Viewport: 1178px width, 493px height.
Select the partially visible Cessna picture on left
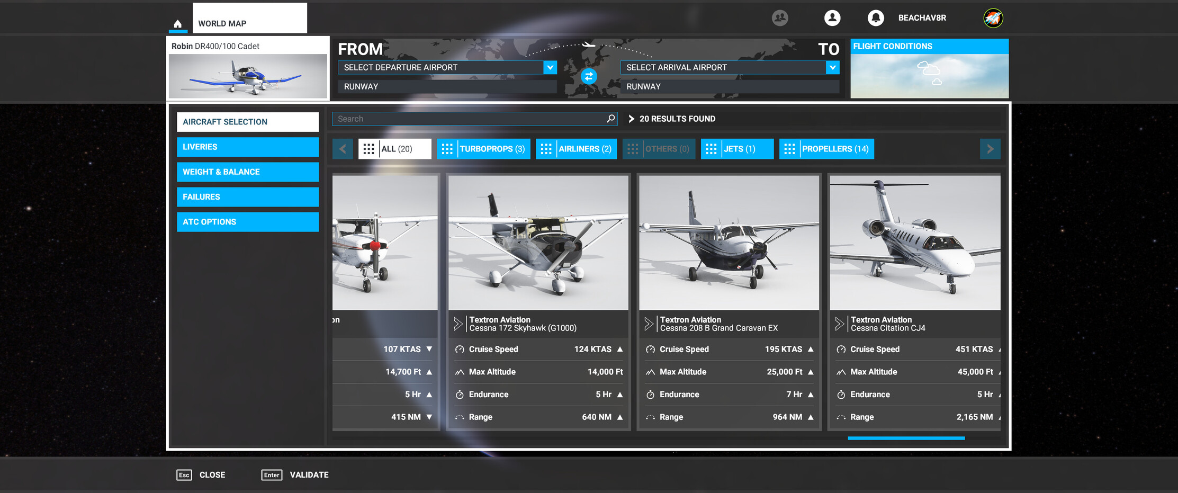385,243
